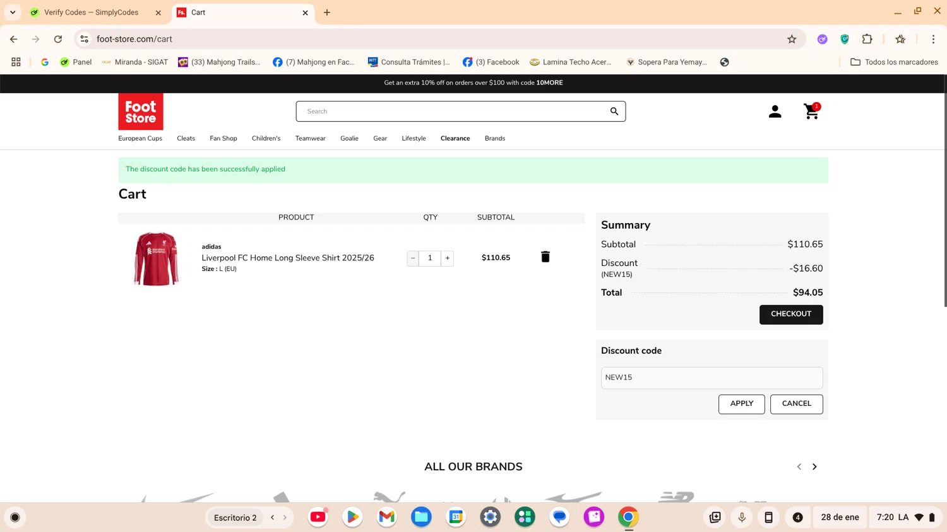Screen dimensions: 947x532
Task: Open the Chrome apps grid icon
Action: pos(16,62)
